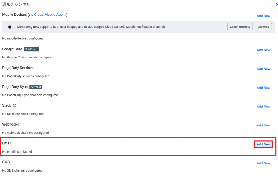
Task: Add new Mobile Devices channel
Action: click(263, 16)
